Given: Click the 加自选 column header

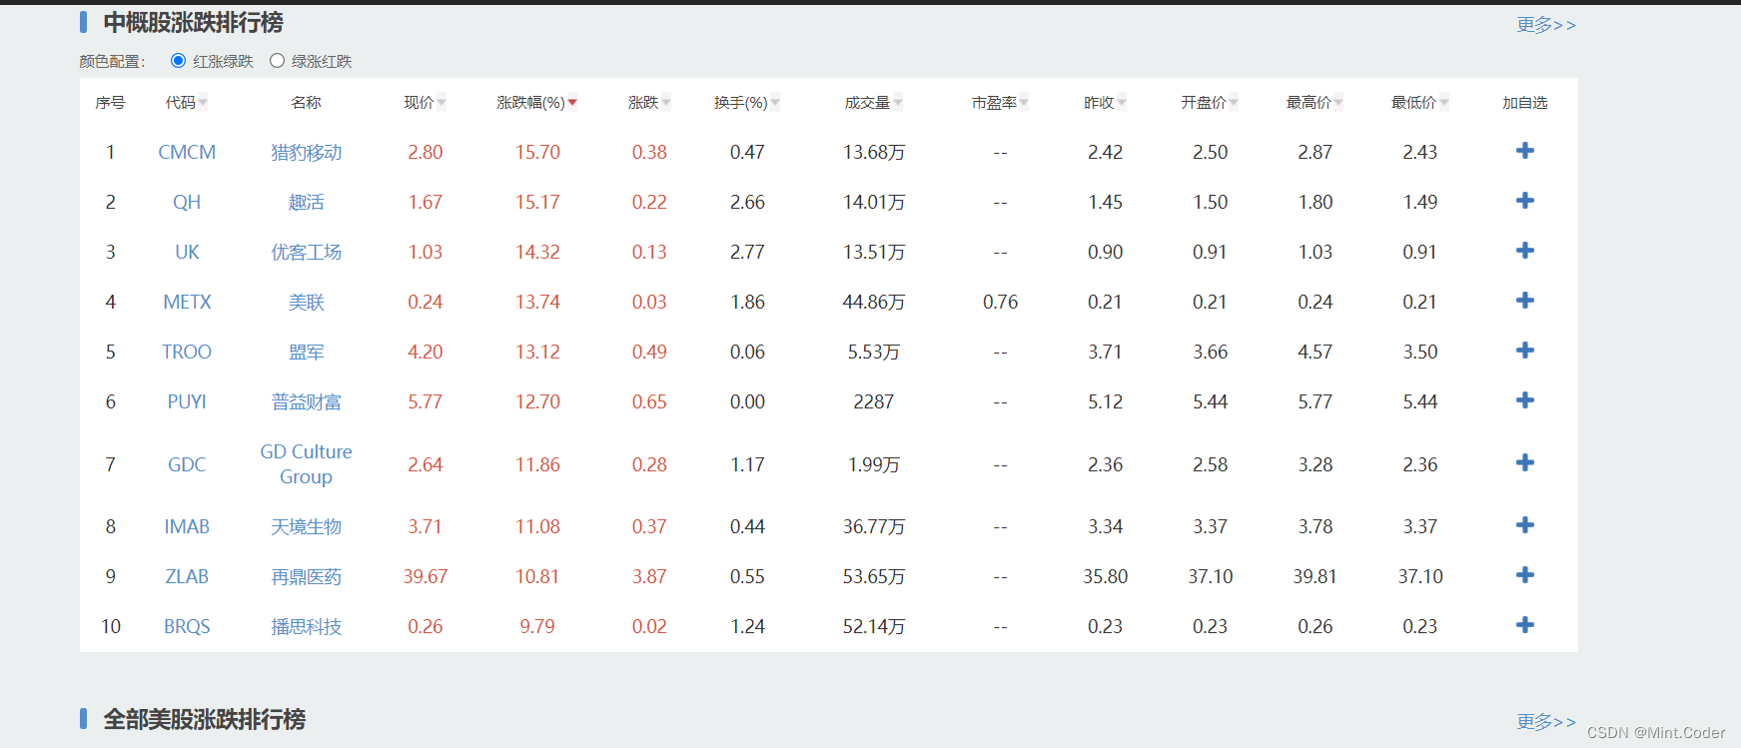Looking at the screenshot, I should 1524,103.
